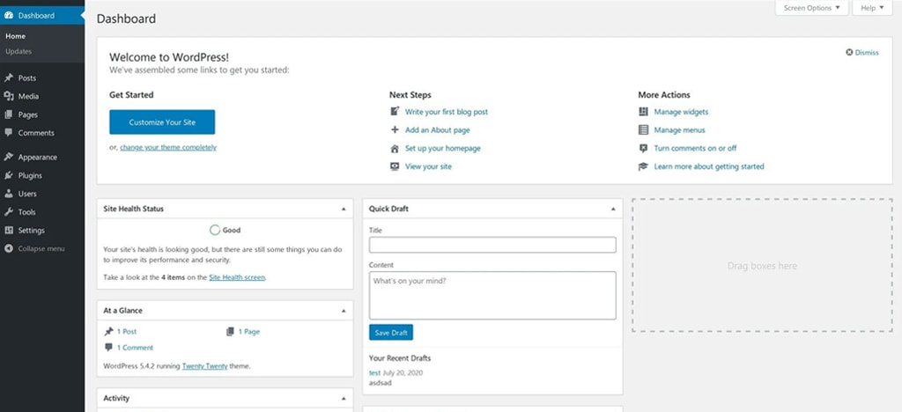
Task: Open the Twenty Twenty theme link
Action: [204, 365]
